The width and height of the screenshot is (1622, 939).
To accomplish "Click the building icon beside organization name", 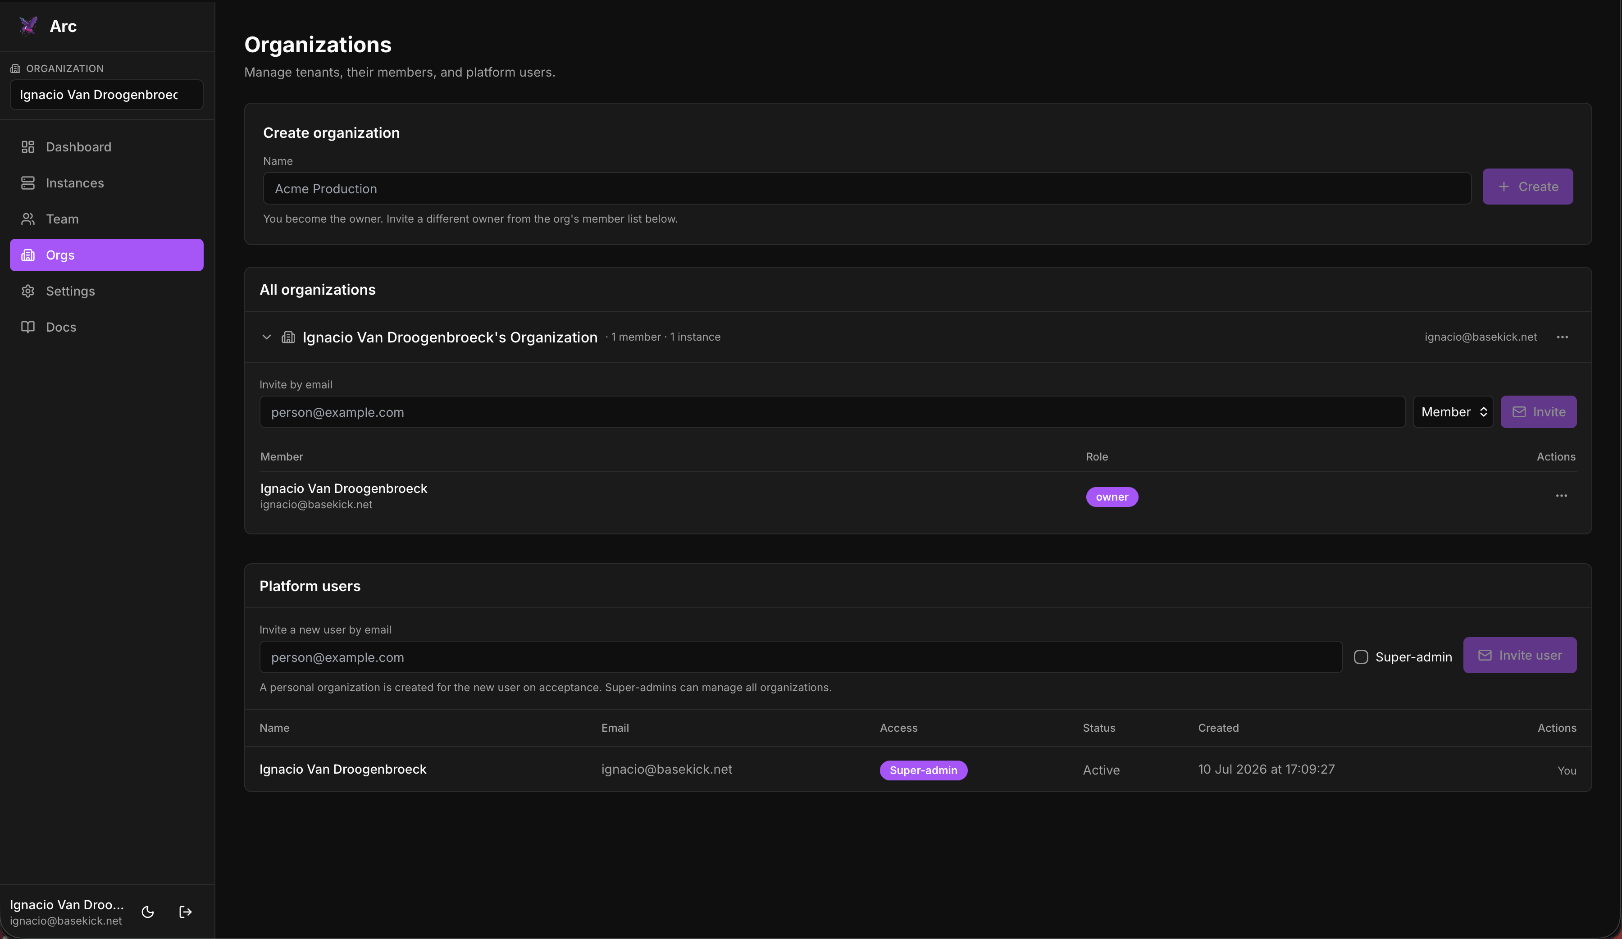I will [x=288, y=337].
